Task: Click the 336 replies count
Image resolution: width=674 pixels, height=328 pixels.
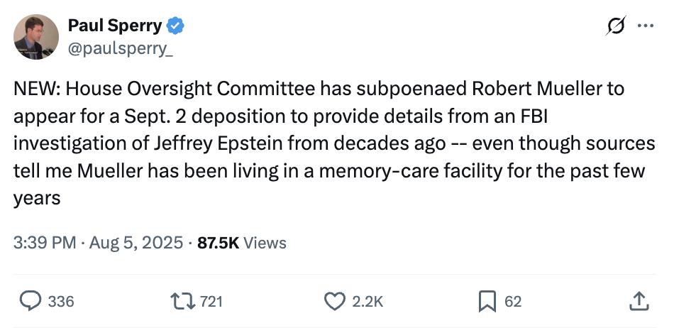Action: pyautogui.click(x=60, y=301)
